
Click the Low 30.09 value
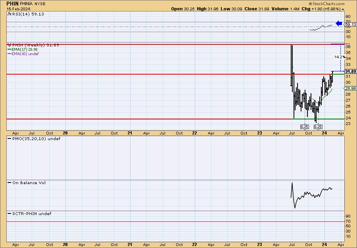pyautogui.click(x=231, y=9)
